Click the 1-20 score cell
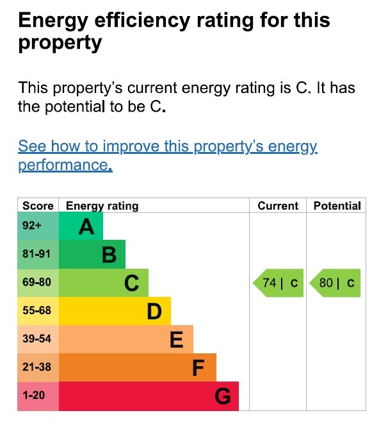This screenshot has height=429, width=388. click(38, 396)
